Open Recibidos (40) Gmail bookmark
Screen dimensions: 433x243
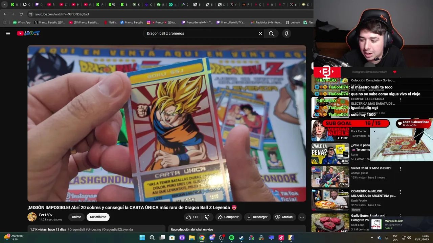pyautogui.click(x=266, y=23)
